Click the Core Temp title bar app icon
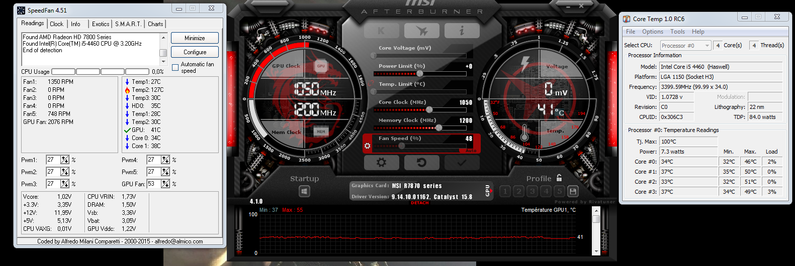Screen dimensions: 795x266 pos(627,19)
